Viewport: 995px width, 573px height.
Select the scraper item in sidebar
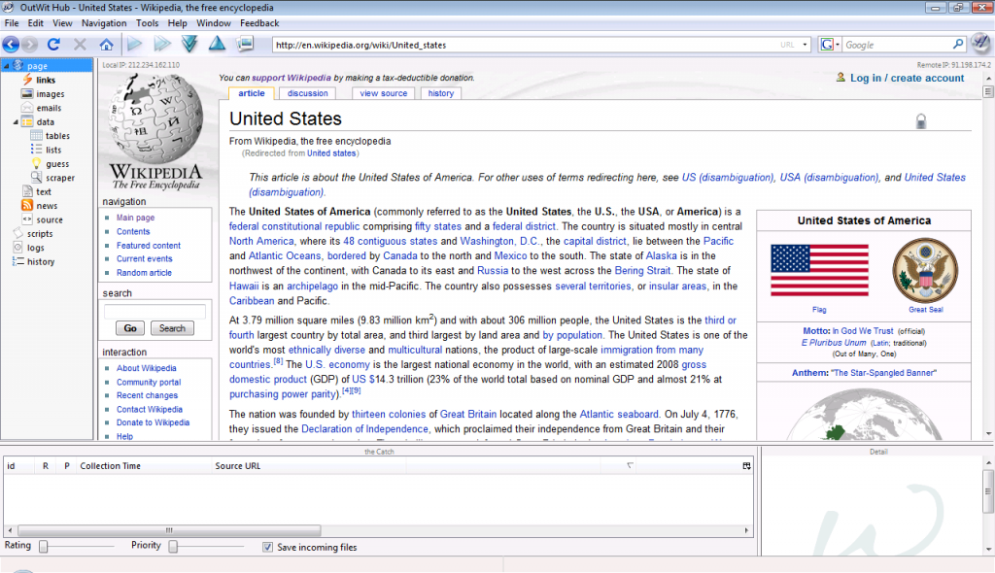coord(59,178)
